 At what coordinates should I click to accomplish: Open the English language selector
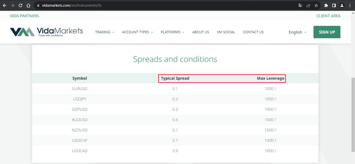(x=297, y=32)
